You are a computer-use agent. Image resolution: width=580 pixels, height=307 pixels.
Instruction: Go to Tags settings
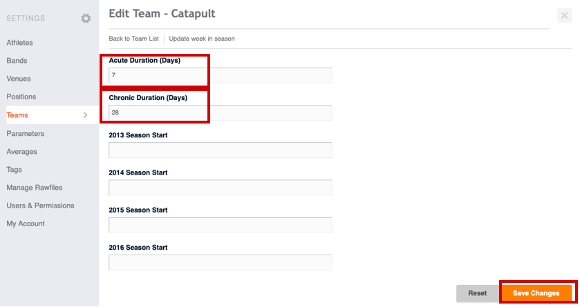coord(14,170)
